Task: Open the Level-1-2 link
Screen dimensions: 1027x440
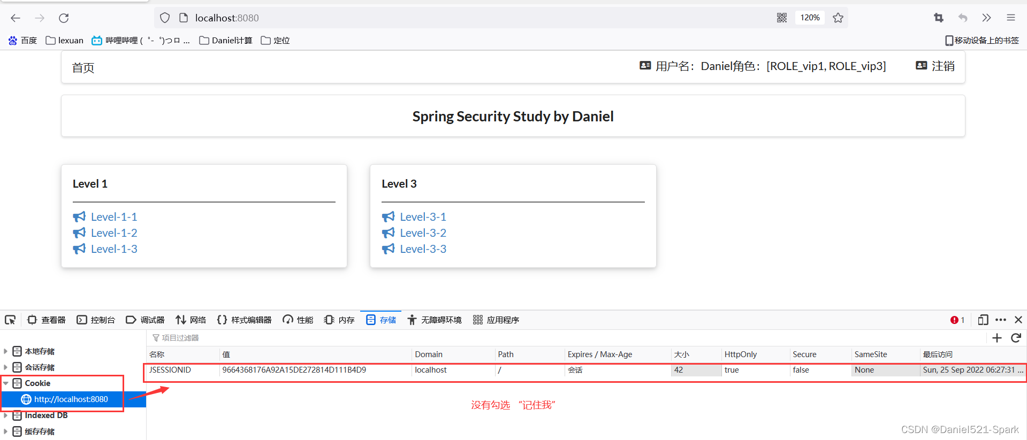Action: pos(114,233)
